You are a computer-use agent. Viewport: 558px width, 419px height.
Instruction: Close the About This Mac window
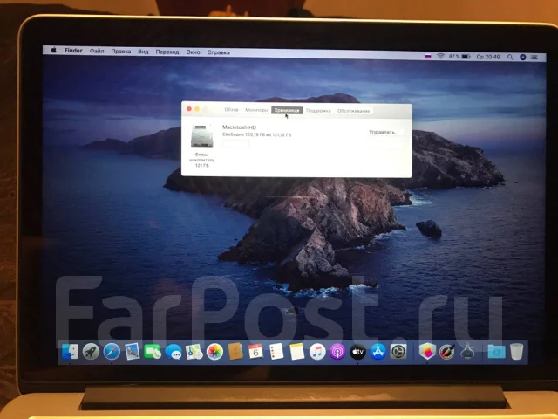[189, 109]
